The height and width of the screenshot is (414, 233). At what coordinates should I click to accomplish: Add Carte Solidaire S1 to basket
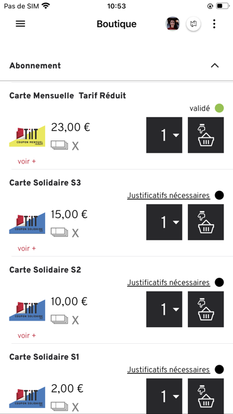point(206,396)
